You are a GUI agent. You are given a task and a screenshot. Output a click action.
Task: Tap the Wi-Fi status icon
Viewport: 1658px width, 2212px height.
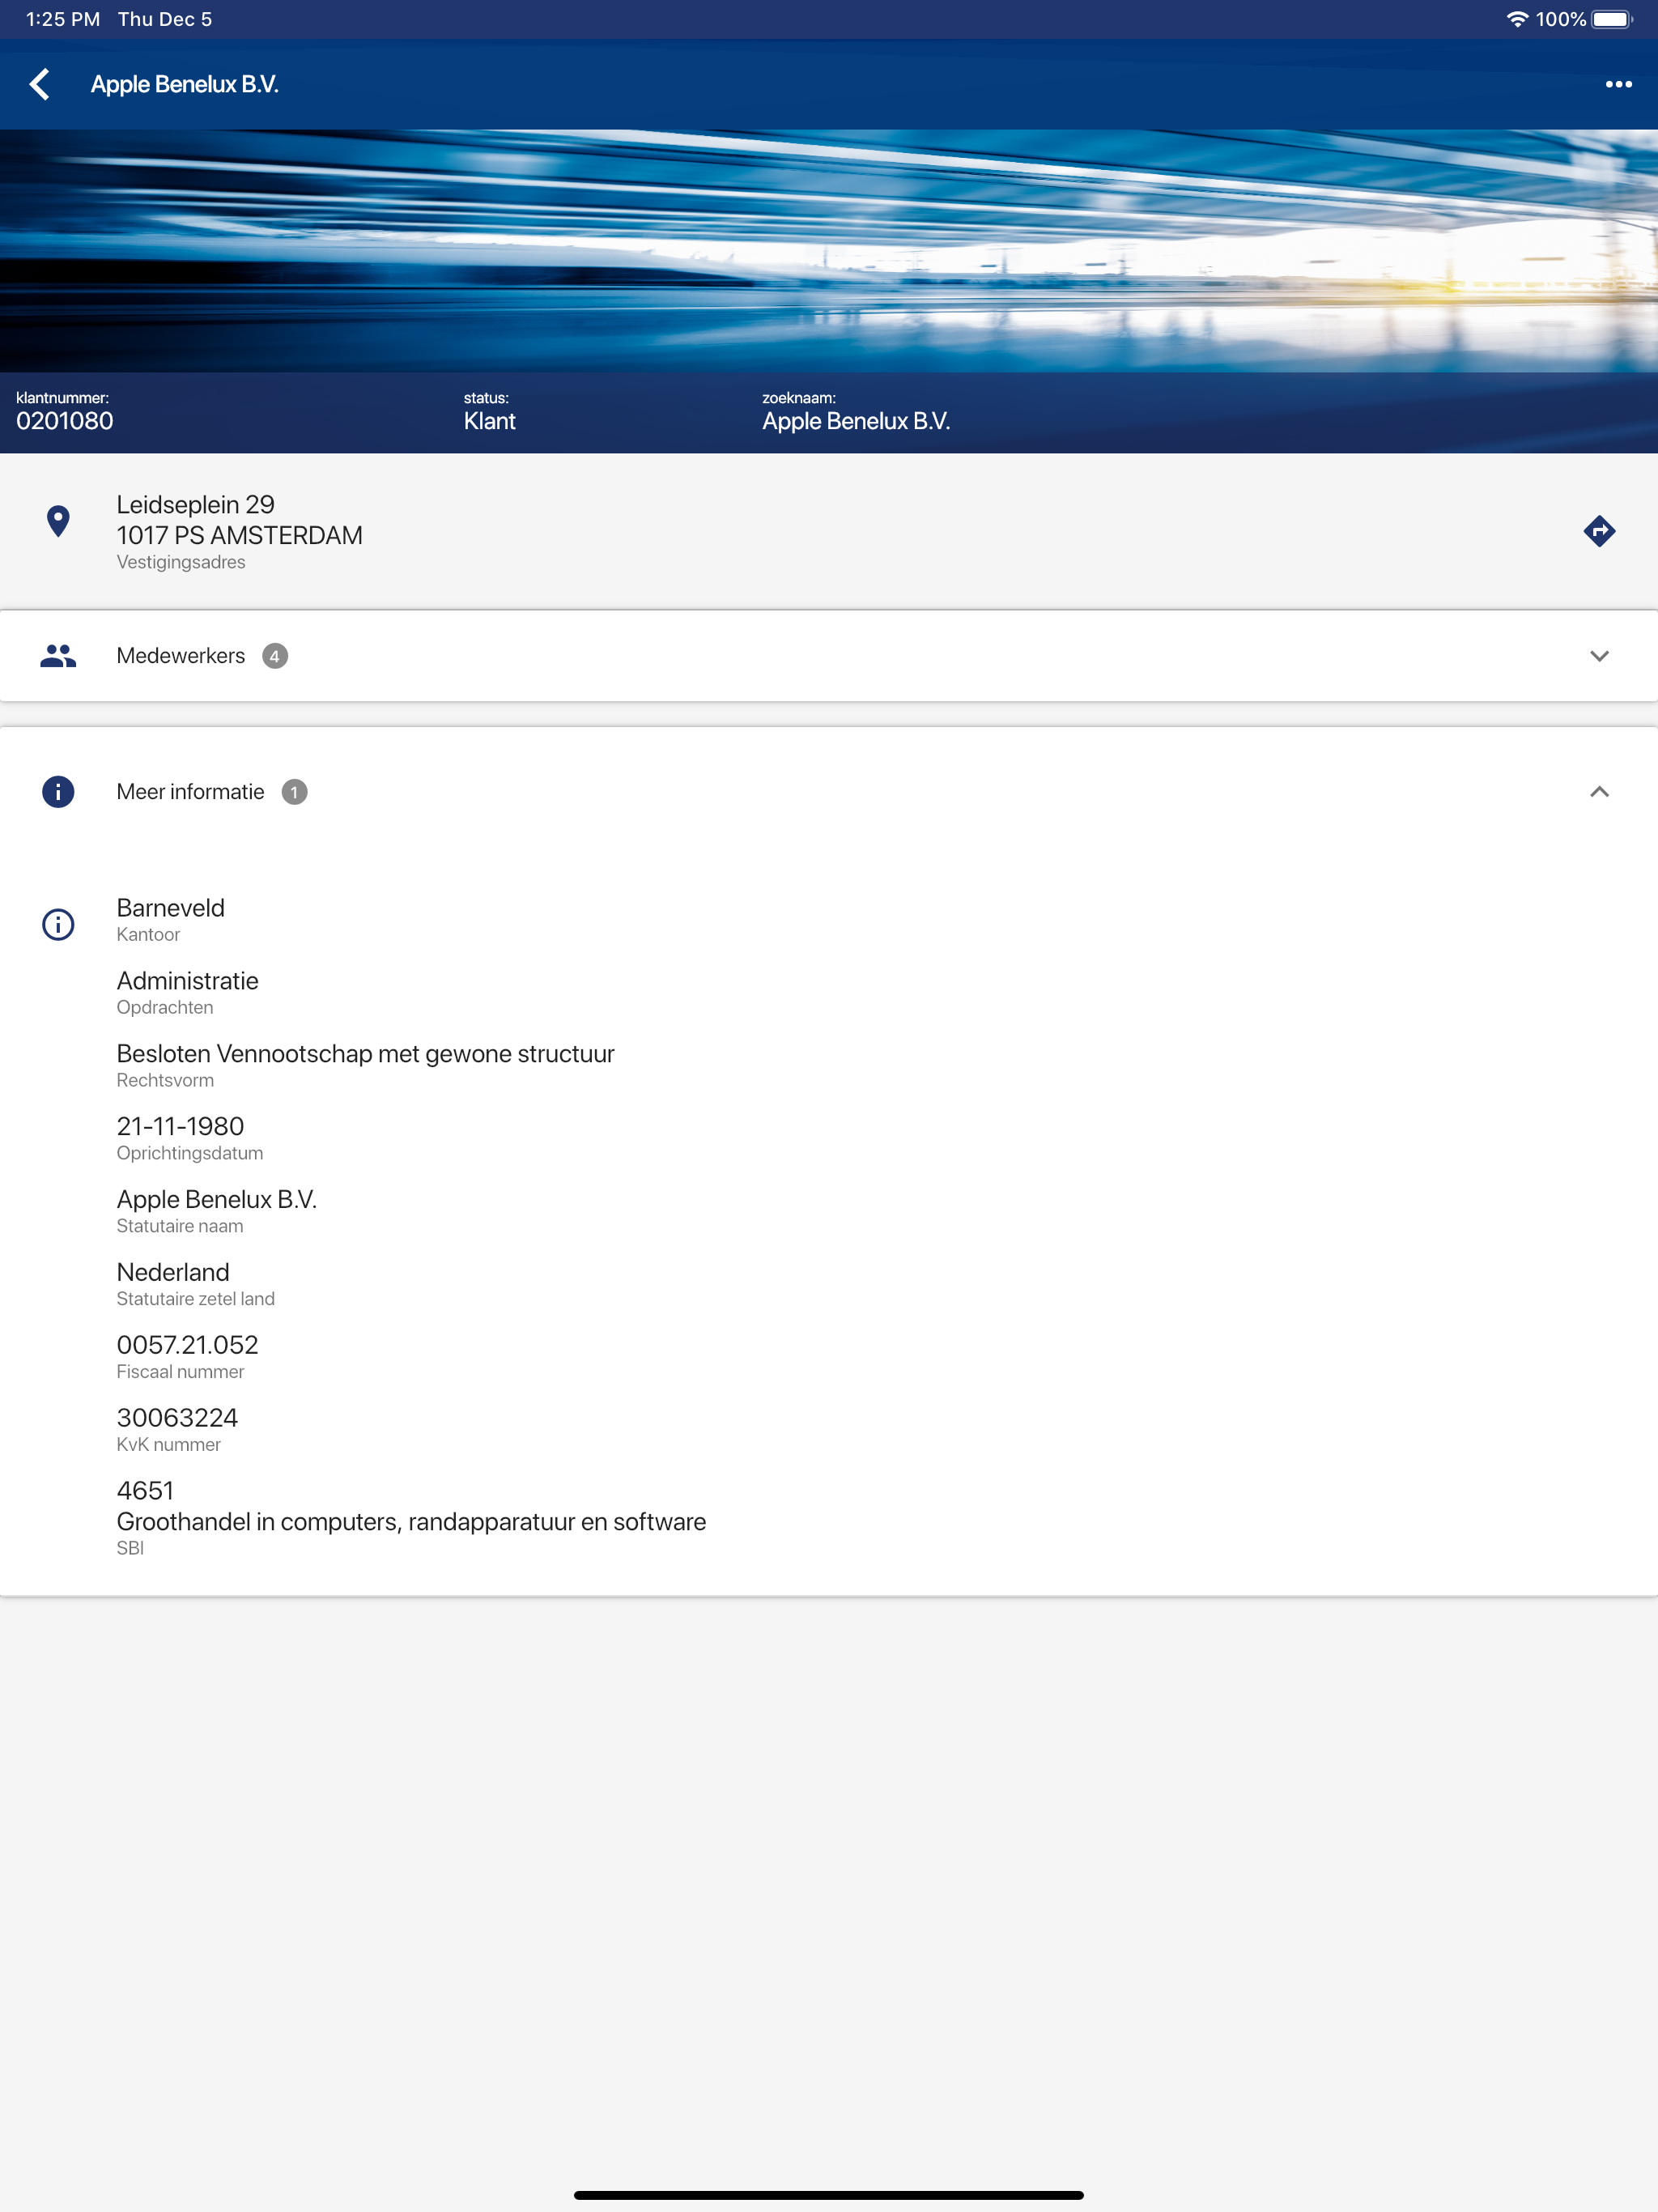coord(1517,19)
